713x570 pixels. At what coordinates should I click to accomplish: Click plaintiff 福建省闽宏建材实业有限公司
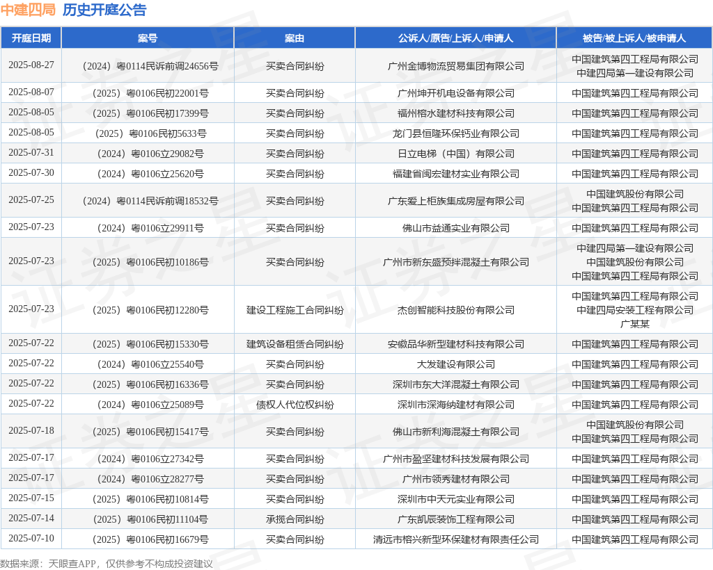pos(455,174)
